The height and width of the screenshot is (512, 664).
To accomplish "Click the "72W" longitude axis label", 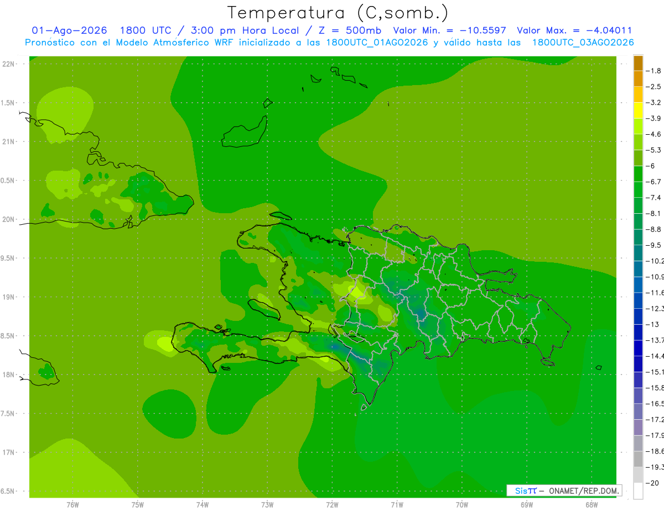I will [x=332, y=505].
